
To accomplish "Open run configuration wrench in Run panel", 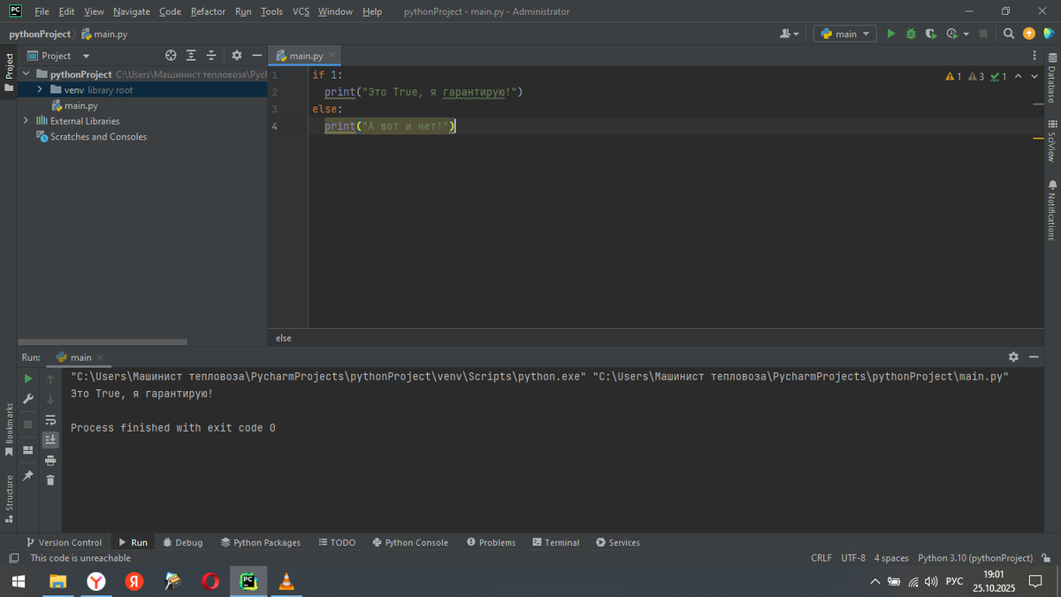I will coord(28,399).
